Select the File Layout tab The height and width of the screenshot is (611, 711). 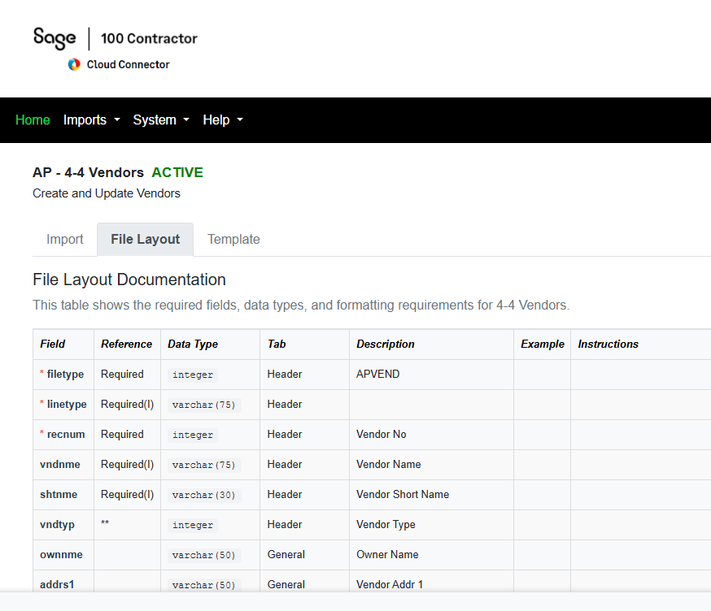coord(145,239)
